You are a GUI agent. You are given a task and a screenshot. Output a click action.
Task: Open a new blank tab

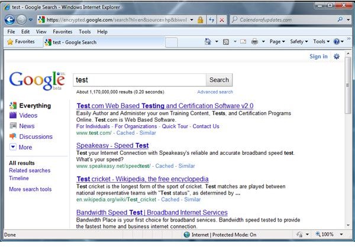171,43
